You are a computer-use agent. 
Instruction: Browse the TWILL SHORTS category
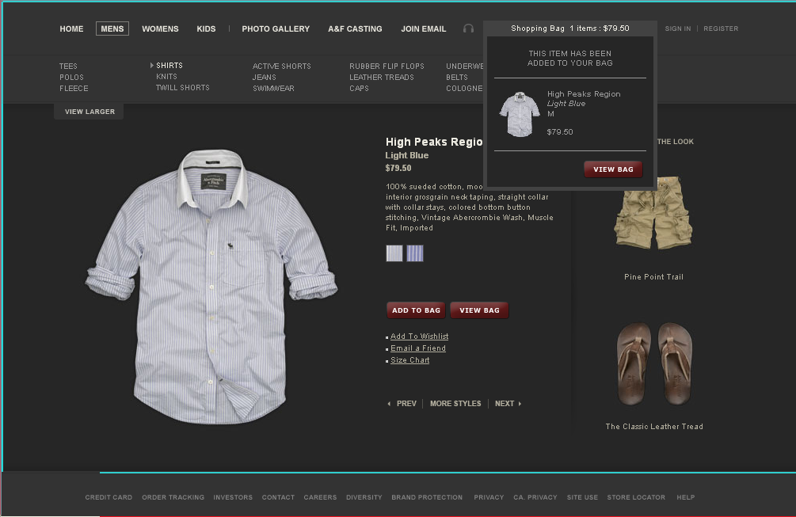[x=183, y=88]
